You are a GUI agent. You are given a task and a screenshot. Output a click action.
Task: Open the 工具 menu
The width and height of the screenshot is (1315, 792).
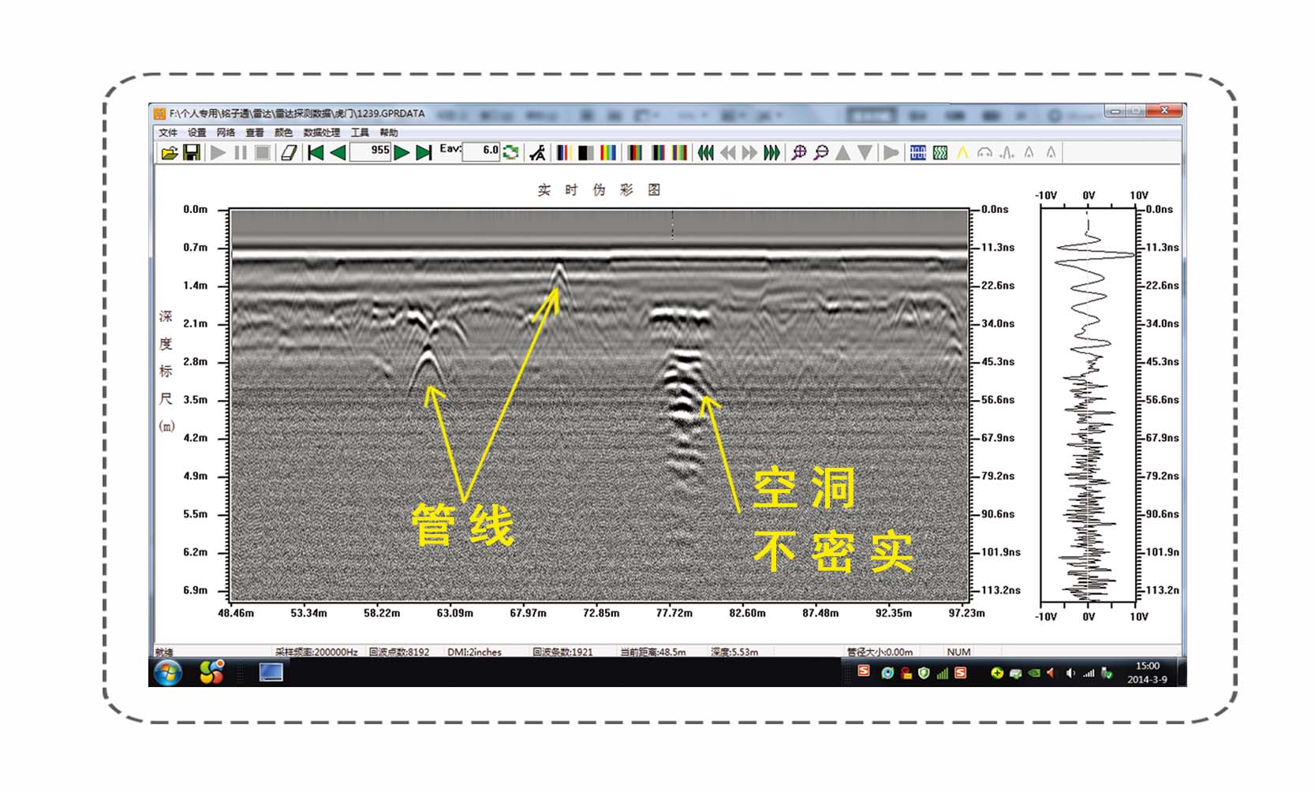[x=360, y=133]
